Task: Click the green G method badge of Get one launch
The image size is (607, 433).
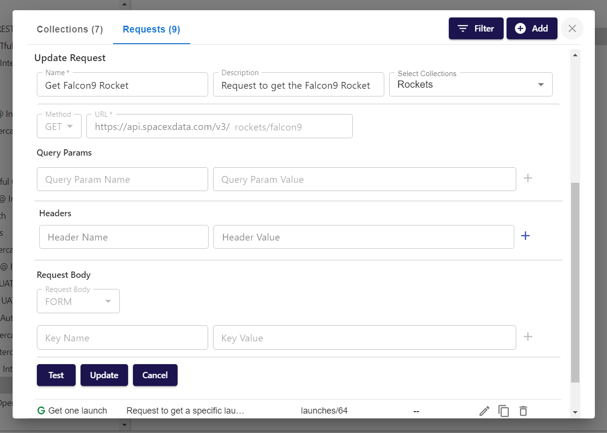Action: pos(41,411)
